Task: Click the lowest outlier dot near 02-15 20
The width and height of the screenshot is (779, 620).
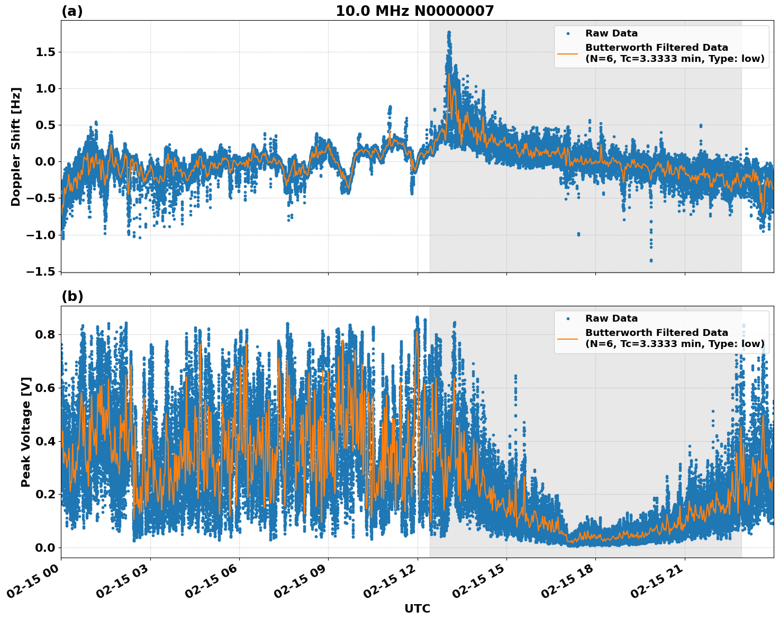Action: (x=651, y=260)
